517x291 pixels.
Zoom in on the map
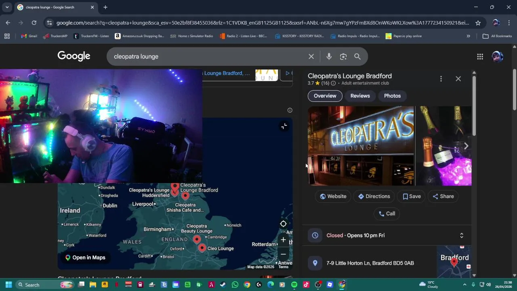point(284,240)
